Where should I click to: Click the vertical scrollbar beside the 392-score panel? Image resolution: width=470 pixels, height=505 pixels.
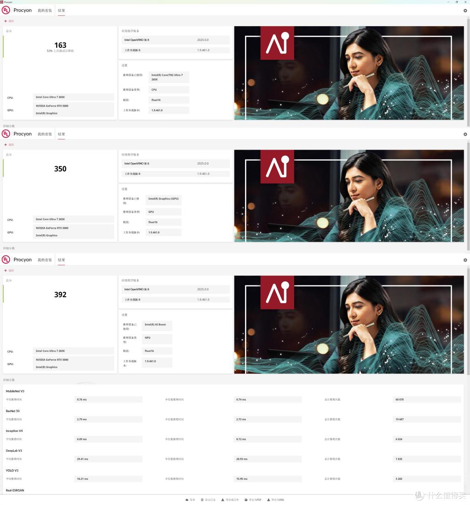(x=468, y=322)
